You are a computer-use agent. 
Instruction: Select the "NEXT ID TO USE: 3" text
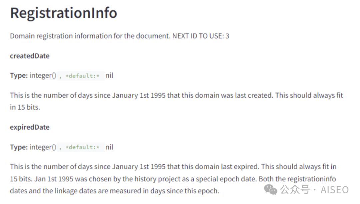coord(201,36)
